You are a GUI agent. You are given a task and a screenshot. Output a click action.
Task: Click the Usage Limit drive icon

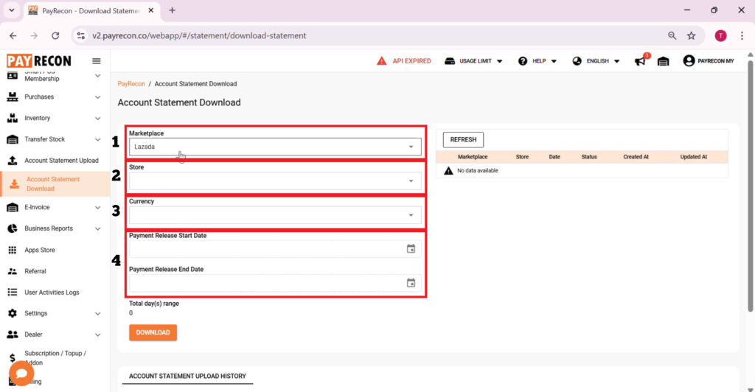pyautogui.click(x=450, y=61)
